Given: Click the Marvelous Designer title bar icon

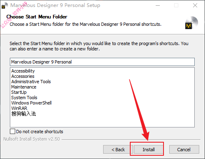Looking at the screenshot, I should point(5,6).
